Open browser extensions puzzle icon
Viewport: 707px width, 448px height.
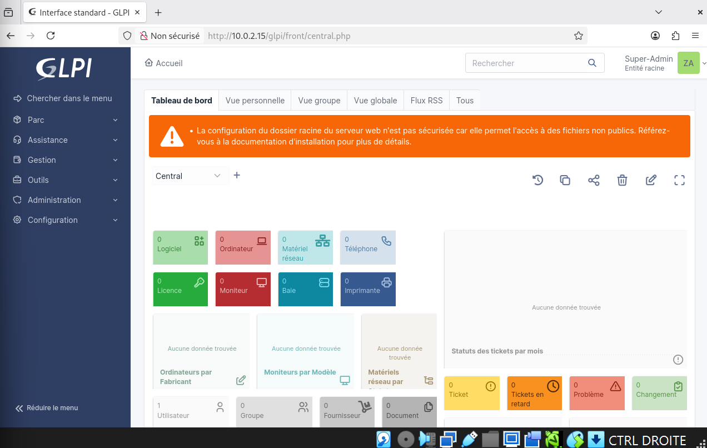(x=675, y=36)
